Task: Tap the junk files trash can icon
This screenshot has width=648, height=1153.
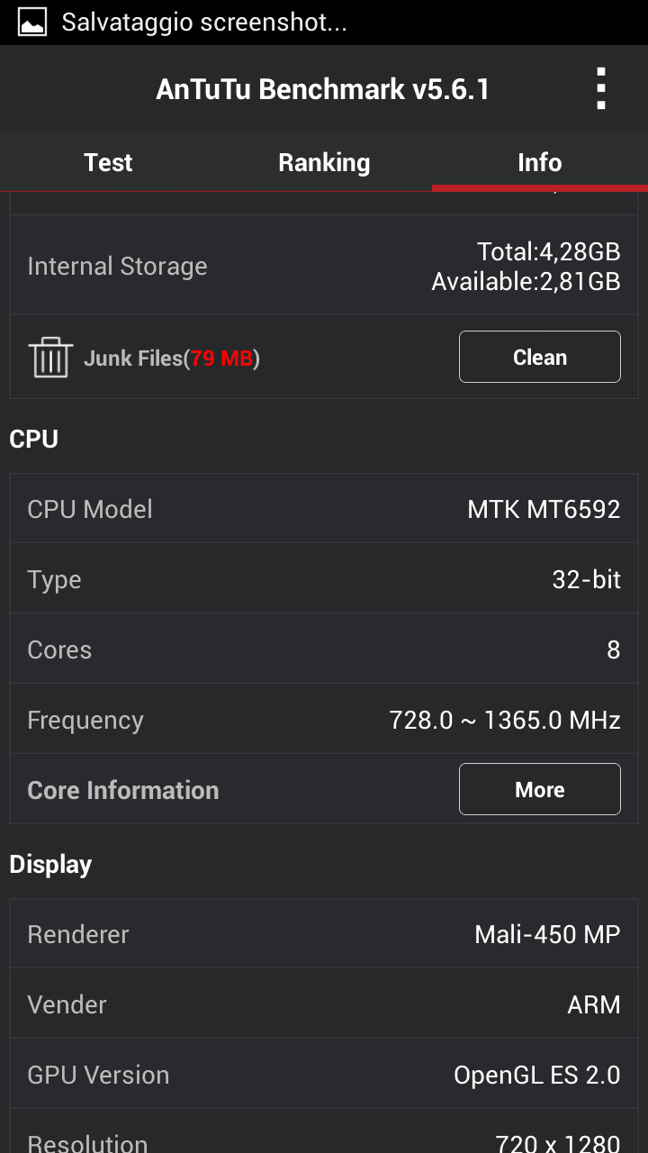Action: tap(50, 358)
